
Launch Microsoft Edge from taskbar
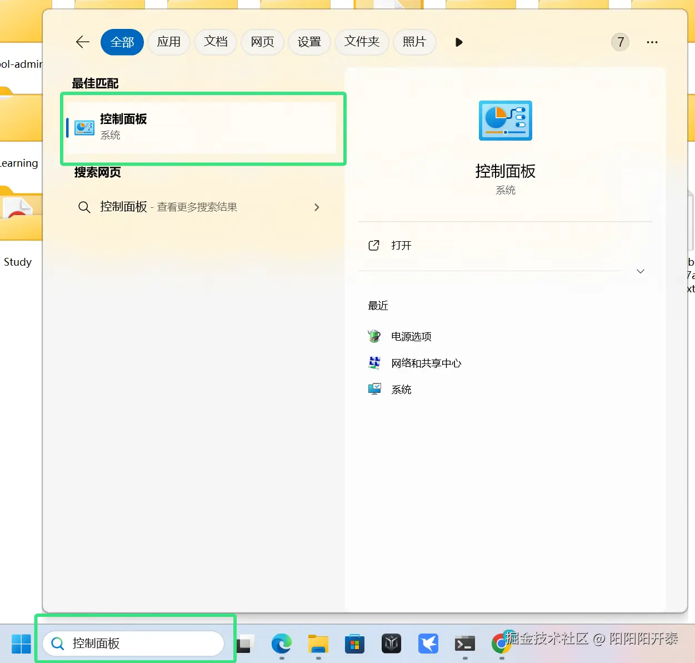point(282,644)
